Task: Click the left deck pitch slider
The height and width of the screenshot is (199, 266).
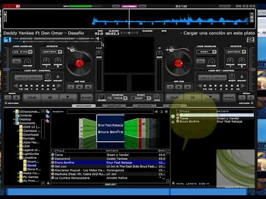Action: (7, 69)
